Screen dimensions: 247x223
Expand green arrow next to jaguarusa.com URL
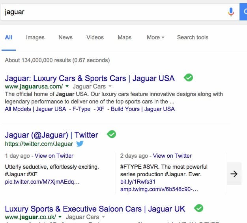coord(67,86)
